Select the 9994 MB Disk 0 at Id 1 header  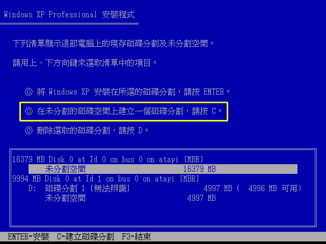click(x=105, y=178)
